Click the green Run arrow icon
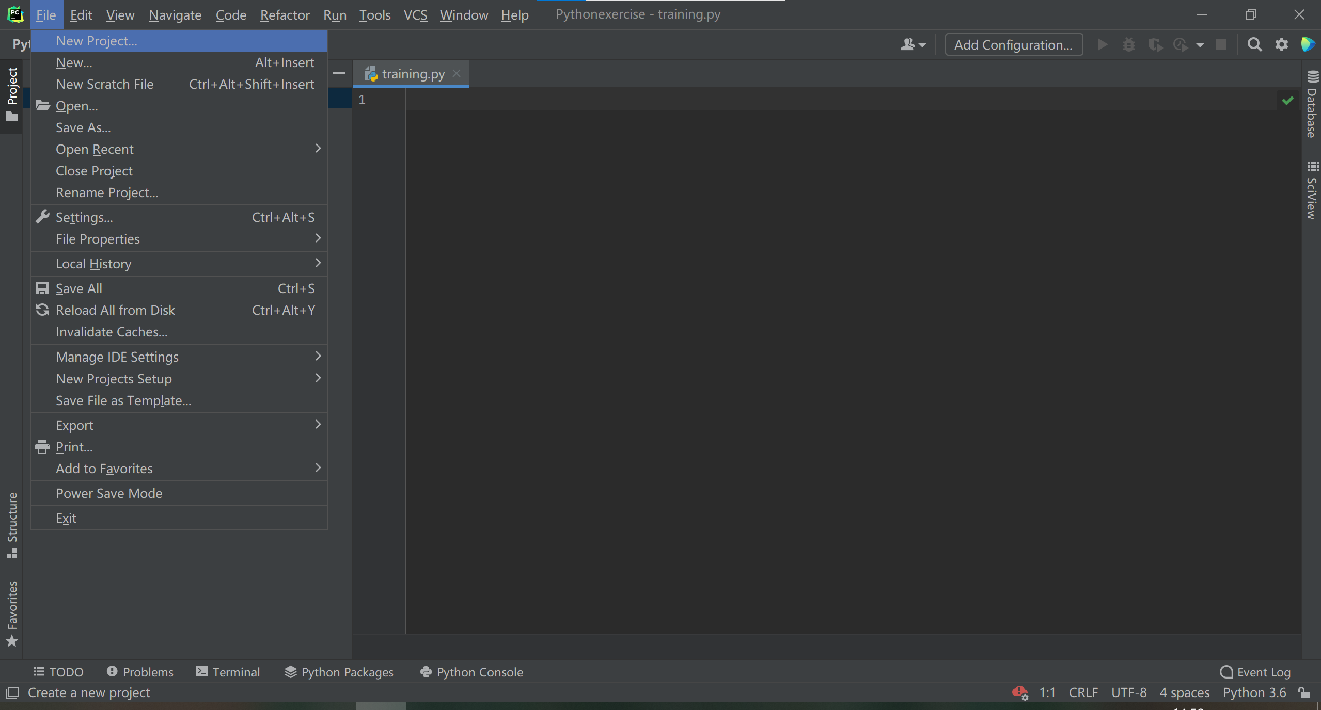Image resolution: width=1321 pixels, height=710 pixels. (1102, 45)
